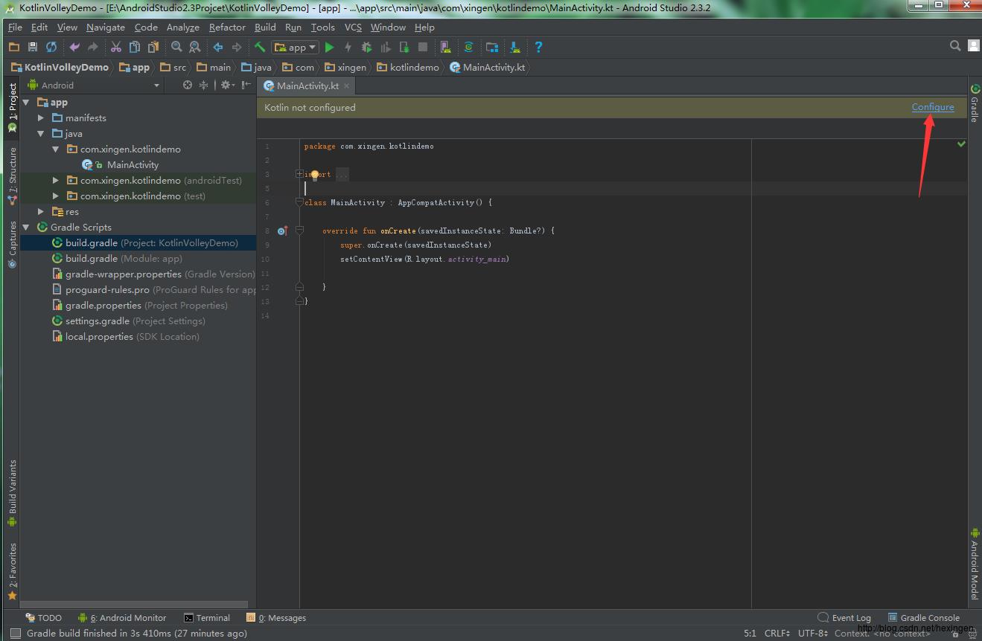Collapse the Gradle Scripts node

(27, 228)
